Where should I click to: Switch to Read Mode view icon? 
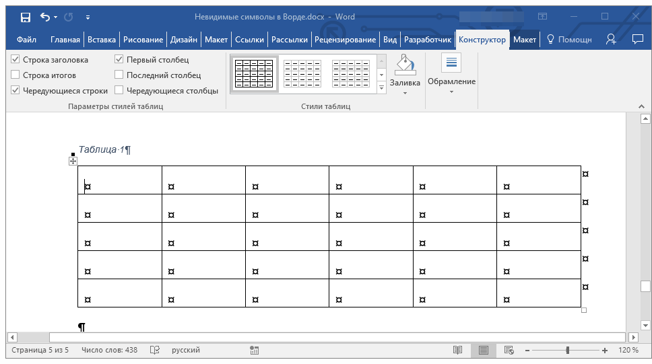pos(458,351)
